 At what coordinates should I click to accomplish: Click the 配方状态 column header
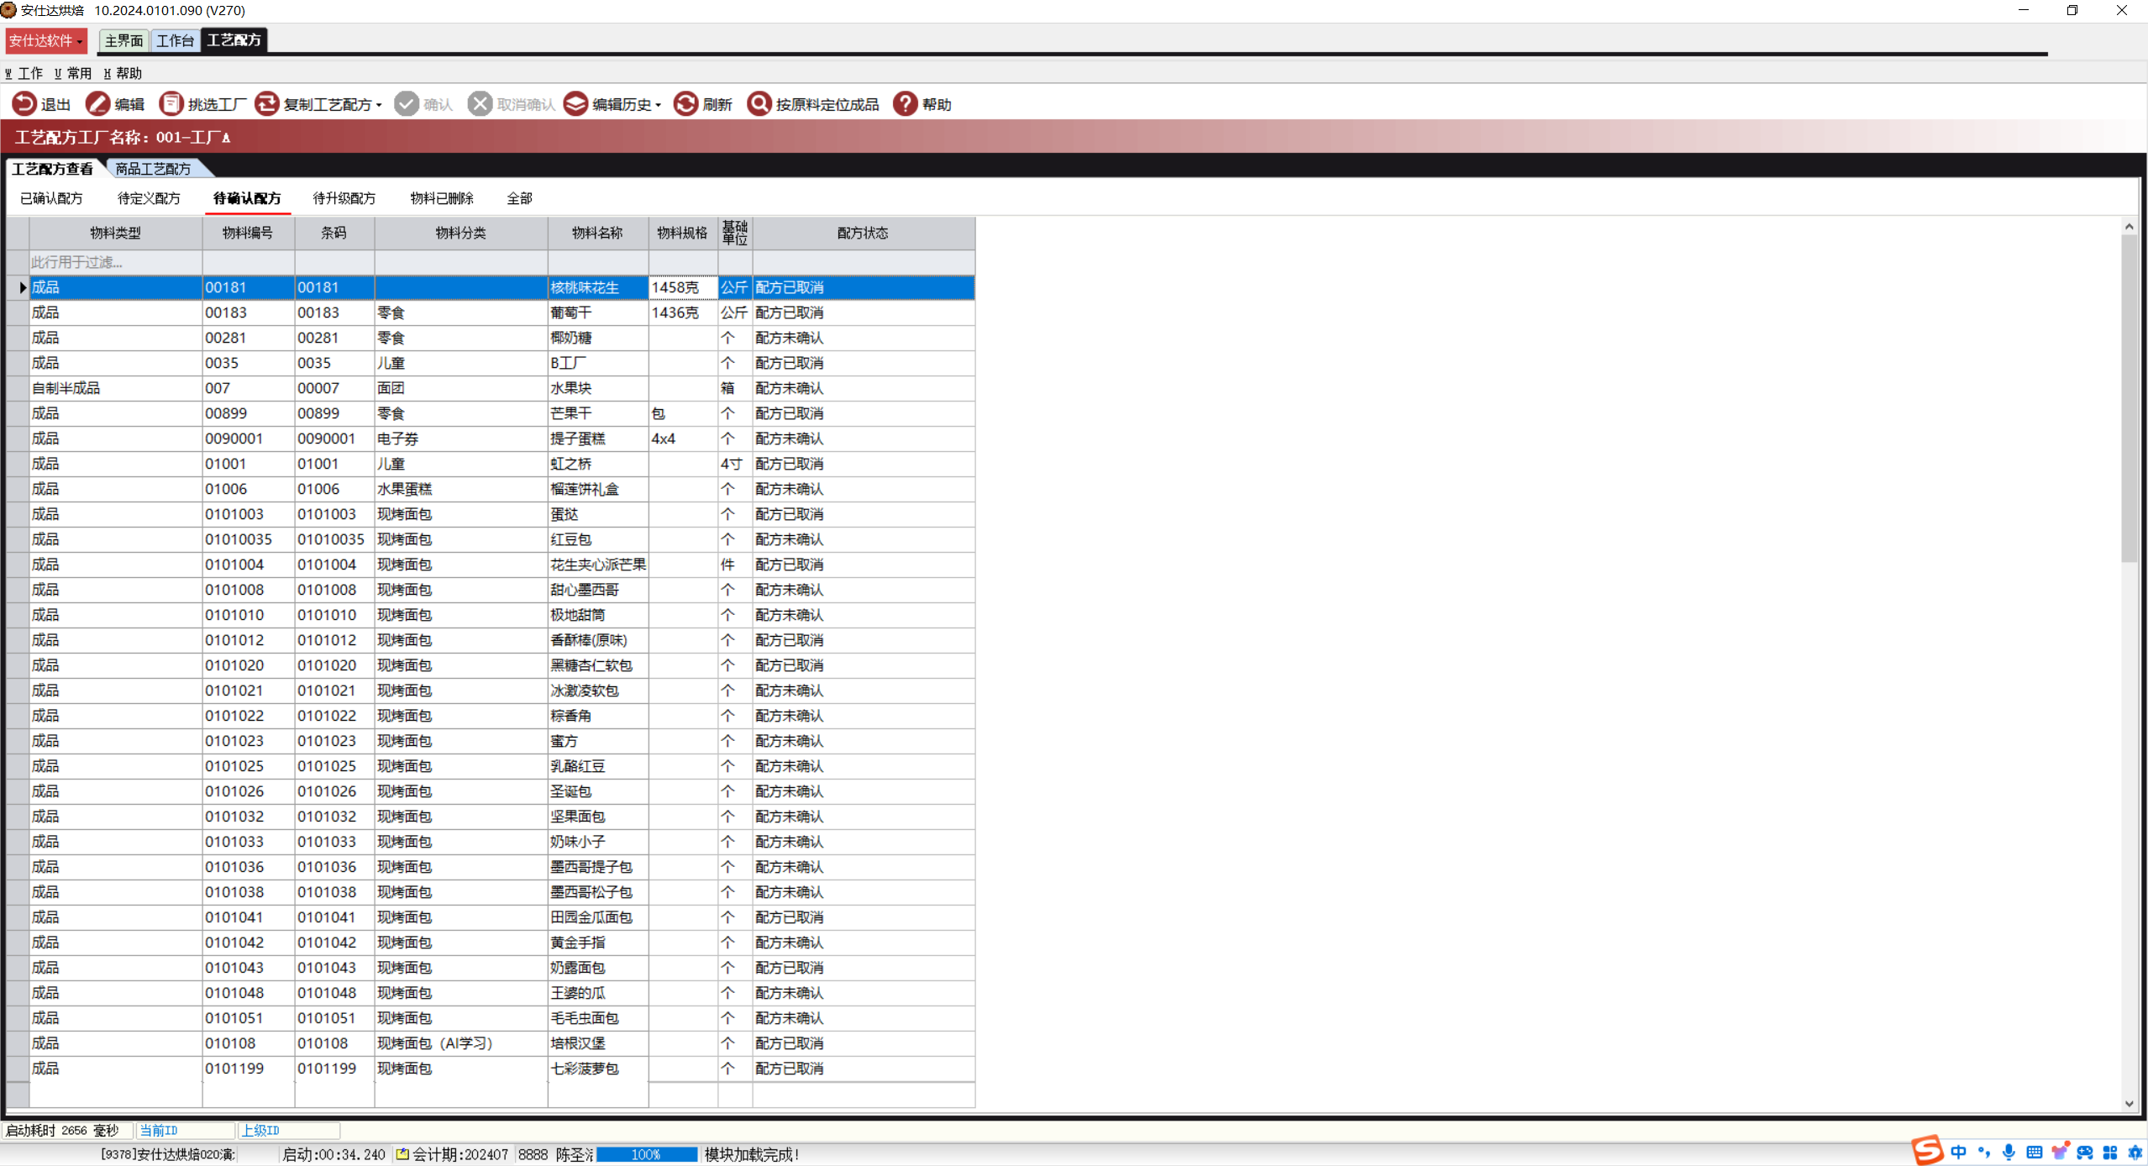click(862, 233)
